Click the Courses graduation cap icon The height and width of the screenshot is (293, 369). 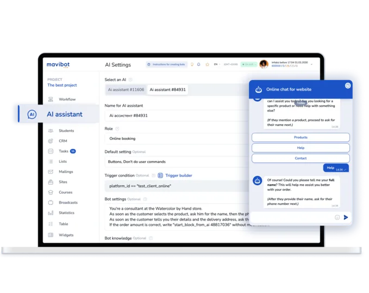point(51,192)
